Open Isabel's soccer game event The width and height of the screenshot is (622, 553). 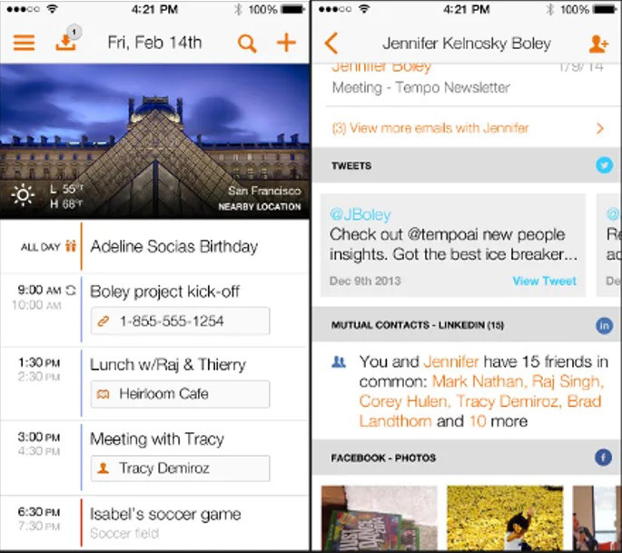pos(165,514)
